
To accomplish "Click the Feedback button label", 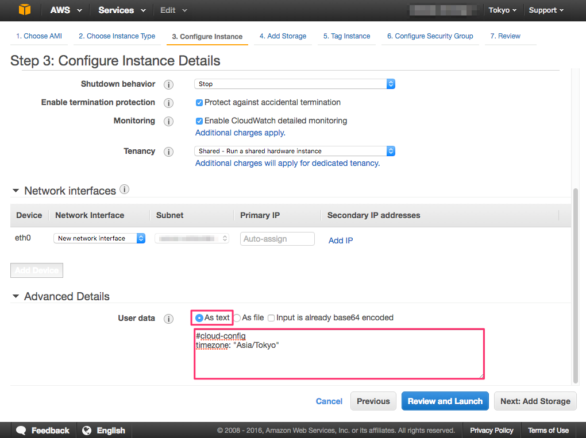I will pos(51,431).
